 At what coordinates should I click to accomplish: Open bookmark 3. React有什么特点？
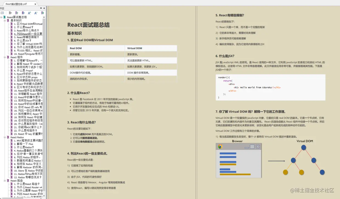[x=26, y=30]
